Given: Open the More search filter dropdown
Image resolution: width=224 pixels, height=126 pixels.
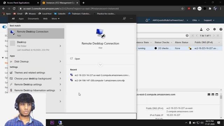Looking at the screenshot, I should pos(55,19).
